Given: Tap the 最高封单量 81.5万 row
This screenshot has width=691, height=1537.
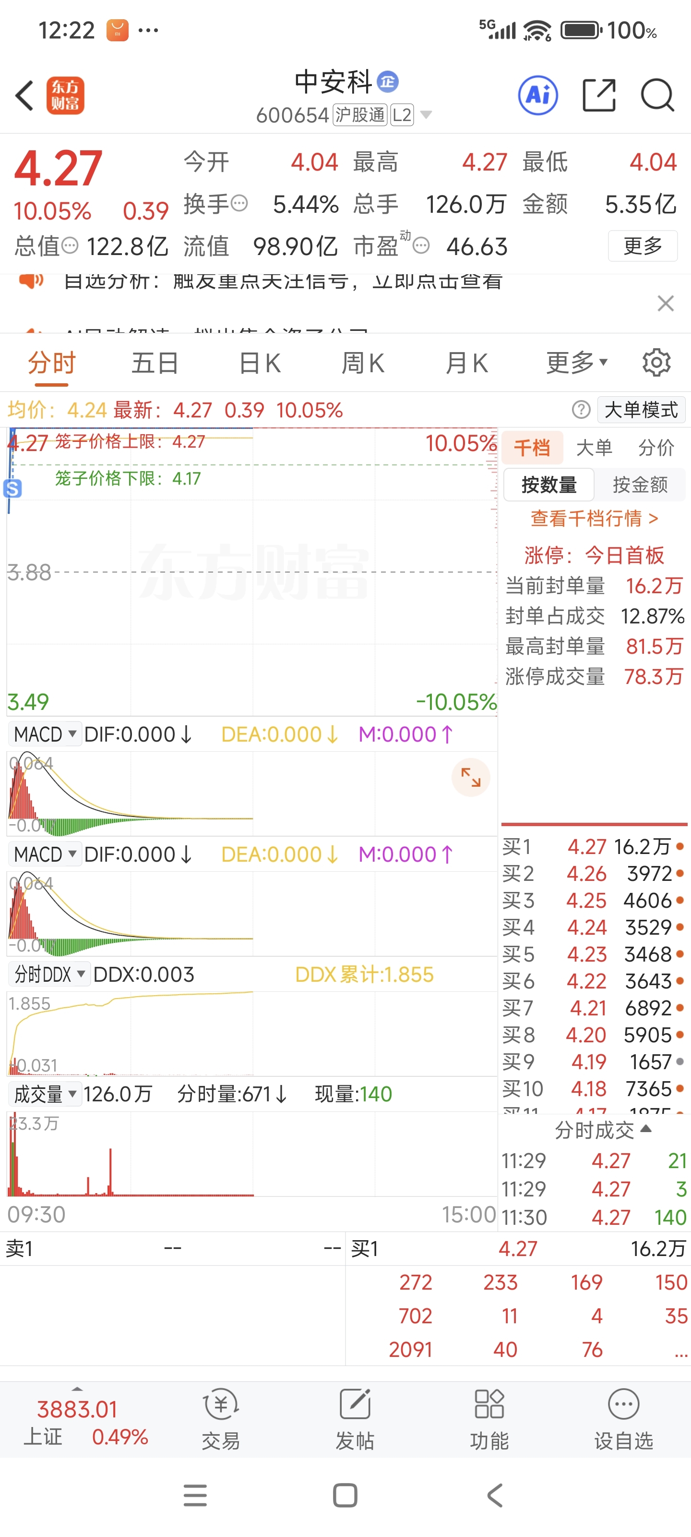Looking at the screenshot, I should pos(595,646).
